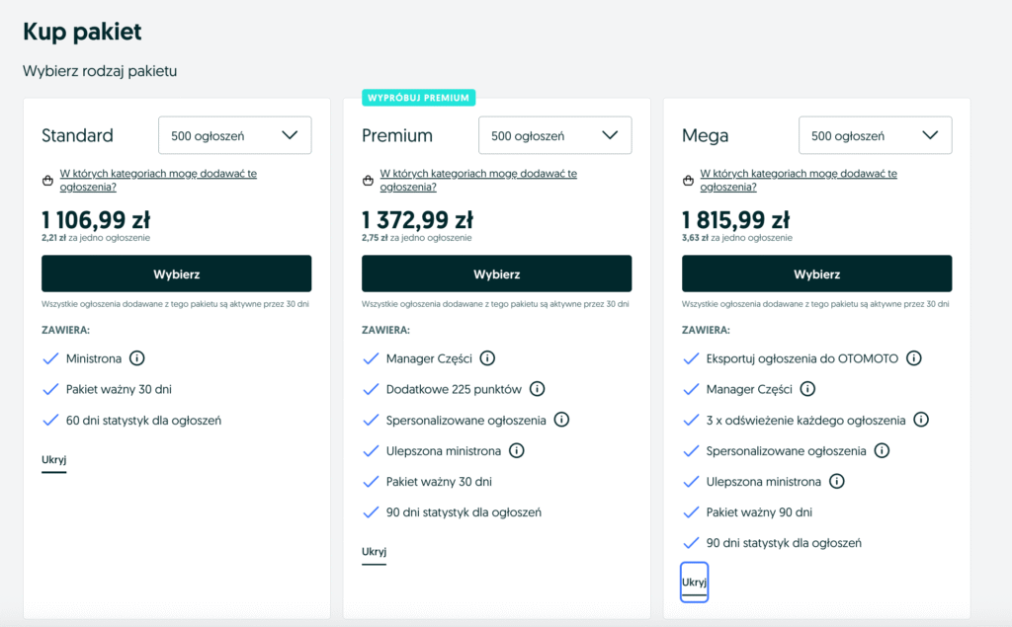Click info icon next to Premium Ulepszona ministrona

click(x=516, y=450)
